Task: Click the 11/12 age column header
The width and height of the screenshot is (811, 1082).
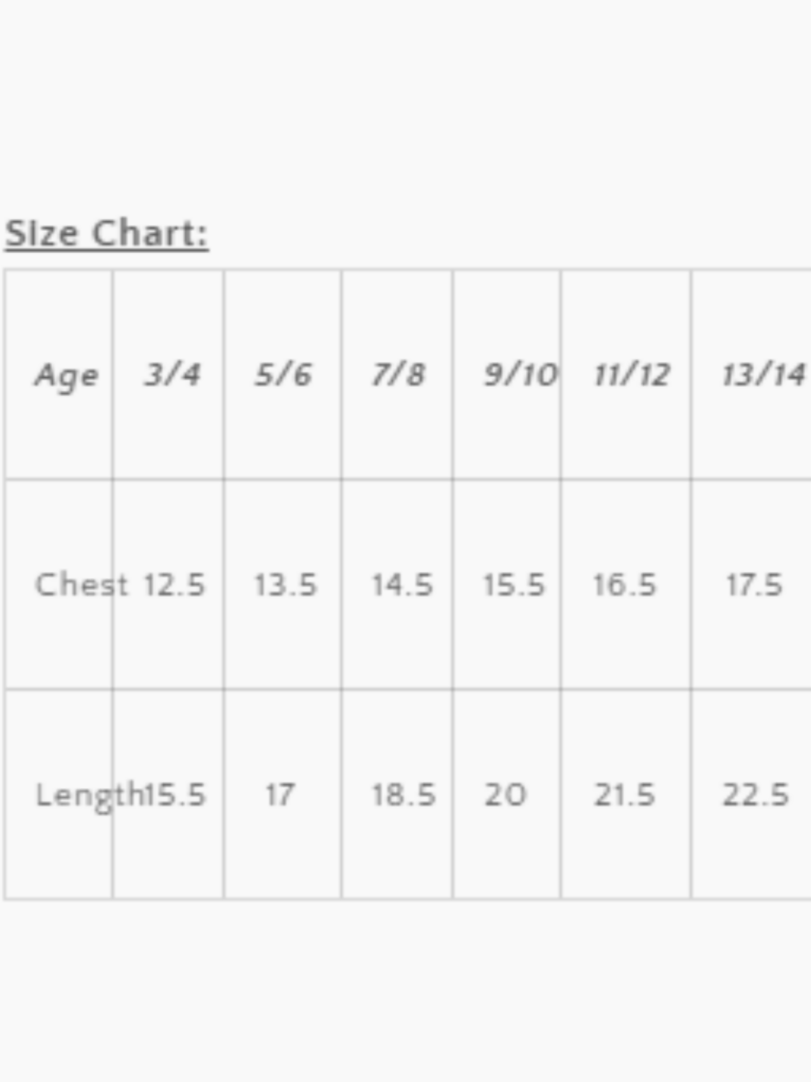Action: [631, 375]
